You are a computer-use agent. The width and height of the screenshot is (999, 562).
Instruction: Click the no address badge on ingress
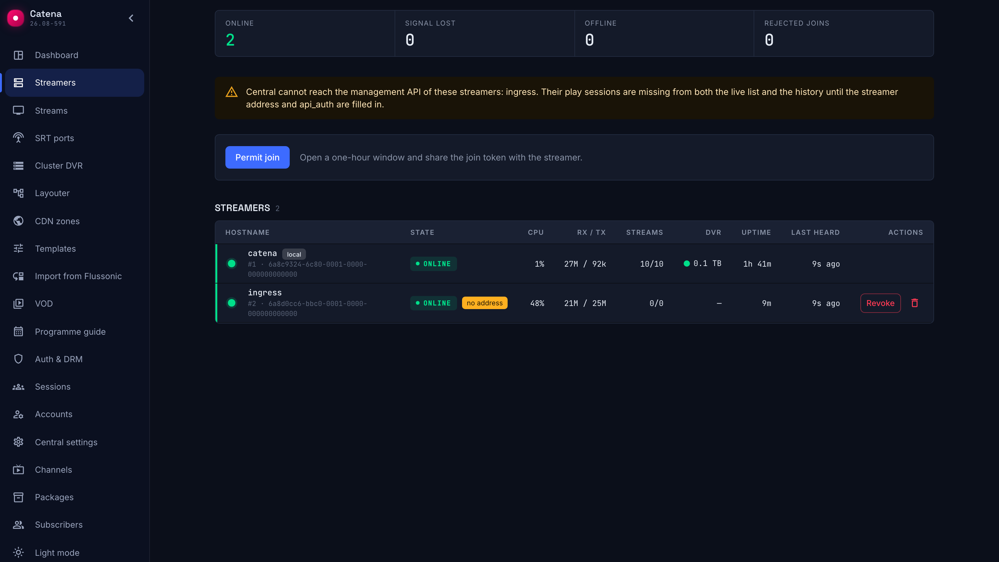pos(485,303)
